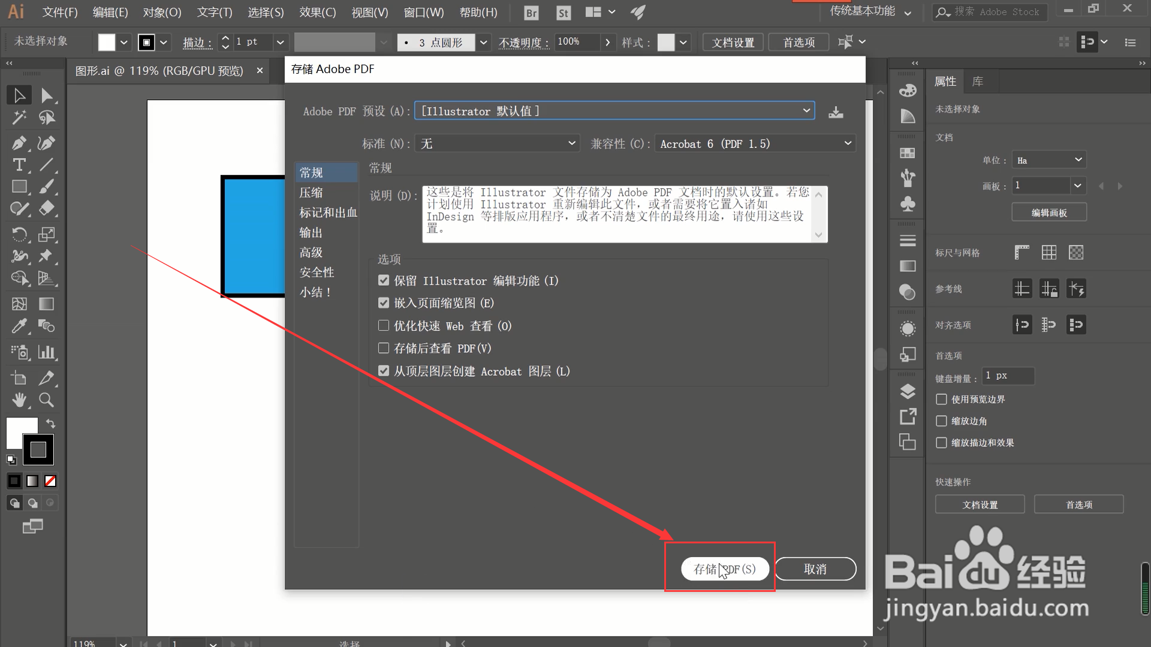Enable View PDF after Saving checkbox
Viewport: 1151px width, 647px height.
click(x=384, y=348)
